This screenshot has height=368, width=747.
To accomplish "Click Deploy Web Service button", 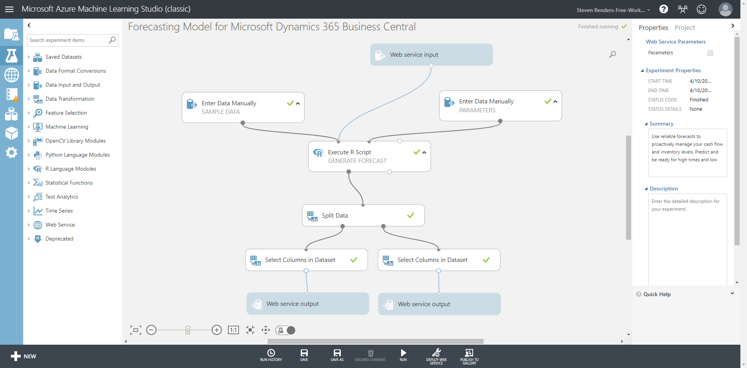I will pos(437,356).
